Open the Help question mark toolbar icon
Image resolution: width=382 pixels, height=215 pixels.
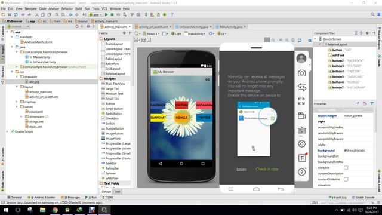point(172,14)
